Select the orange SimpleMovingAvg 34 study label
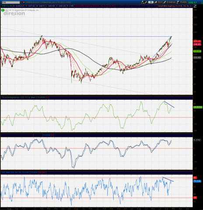 (173, 6)
